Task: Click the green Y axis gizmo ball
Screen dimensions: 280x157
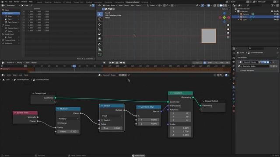Action: 224,17
